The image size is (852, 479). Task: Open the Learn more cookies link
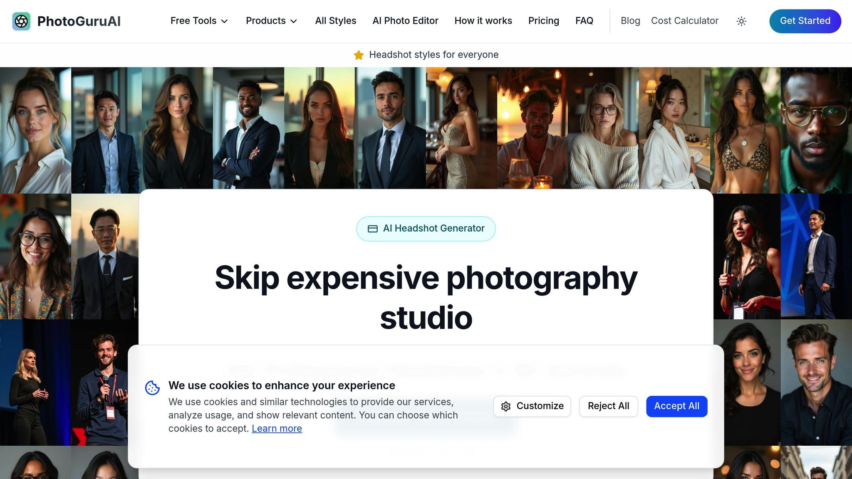pyautogui.click(x=276, y=428)
